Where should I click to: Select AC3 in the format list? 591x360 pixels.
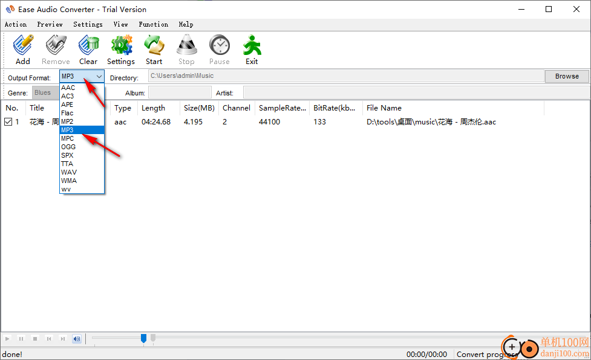pos(82,96)
